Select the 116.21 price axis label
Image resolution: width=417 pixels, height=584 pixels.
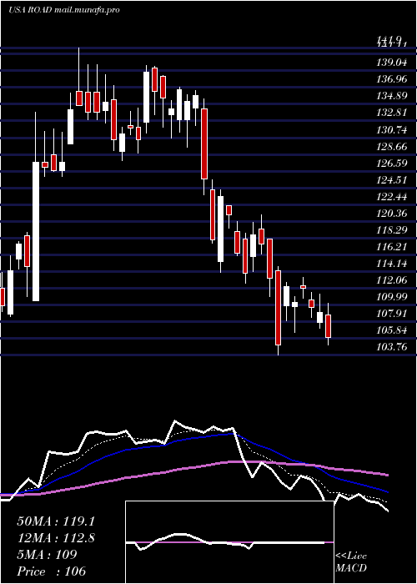392,247
